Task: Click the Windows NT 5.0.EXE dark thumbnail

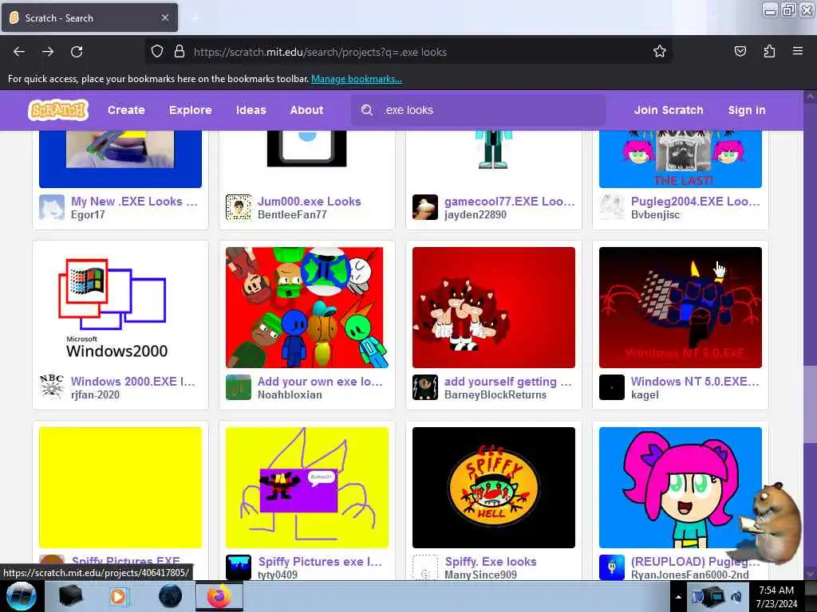Action: tap(681, 308)
